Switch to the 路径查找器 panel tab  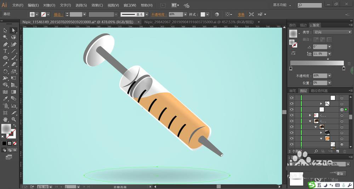coord(319,91)
